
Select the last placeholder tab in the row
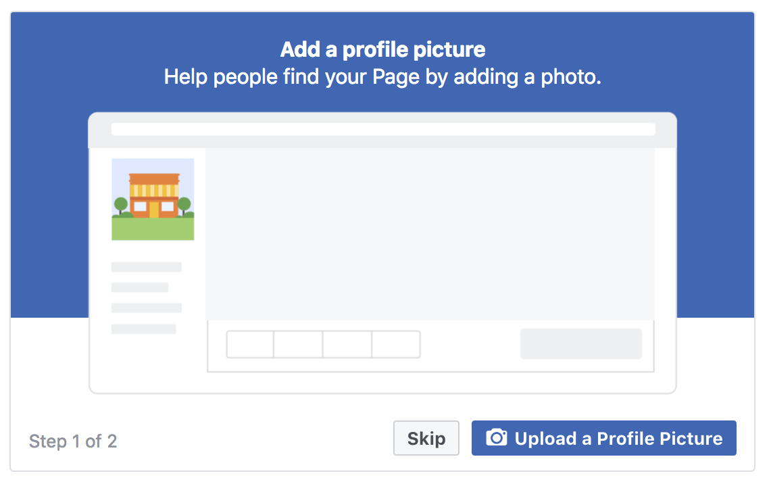click(x=396, y=344)
